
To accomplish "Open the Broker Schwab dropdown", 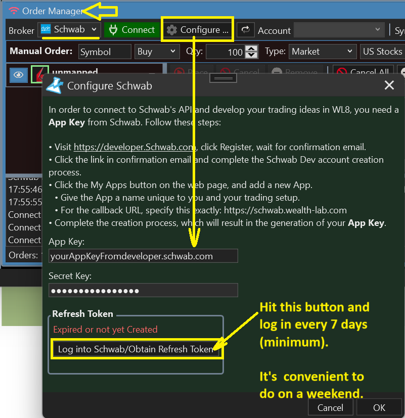I will click(x=69, y=30).
